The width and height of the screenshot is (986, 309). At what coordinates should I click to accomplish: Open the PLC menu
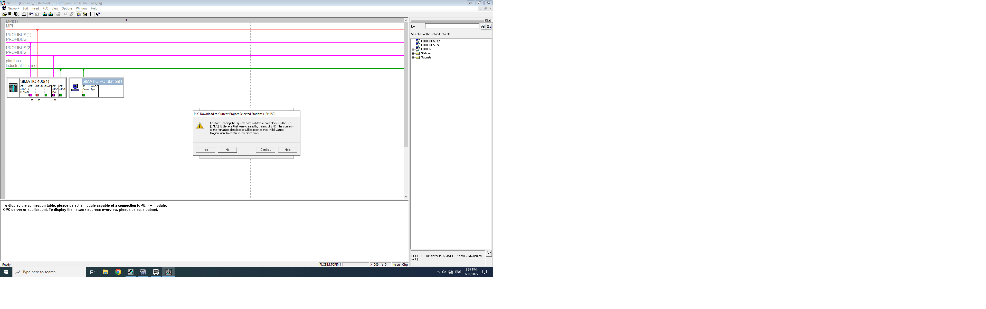click(45, 8)
